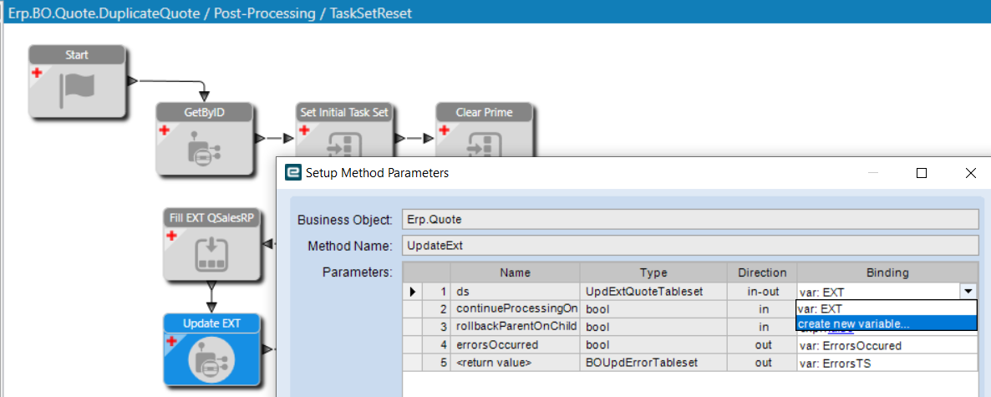Click the red plus on Start node
Screen dimensions: 991x397
(x=37, y=73)
